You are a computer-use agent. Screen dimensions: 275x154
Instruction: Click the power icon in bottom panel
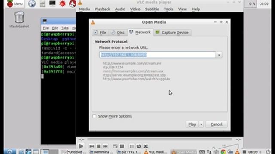point(268,152)
